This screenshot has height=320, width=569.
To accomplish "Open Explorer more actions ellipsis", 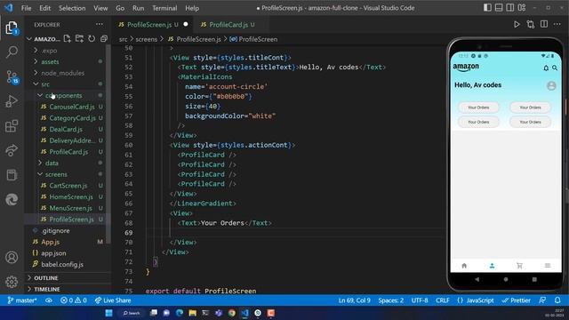I will [x=99, y=24].
